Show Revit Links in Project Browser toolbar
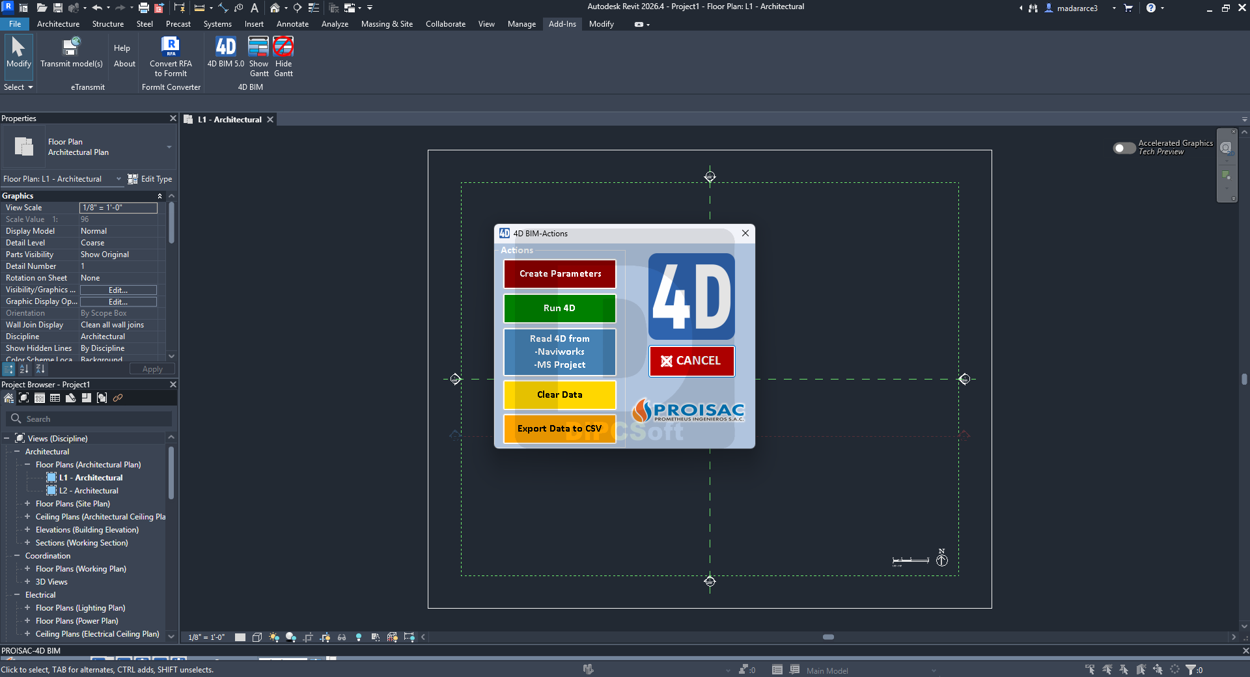Image resolution: width=1250 pixels, height=677 pixels. click(x=118, y=398)
